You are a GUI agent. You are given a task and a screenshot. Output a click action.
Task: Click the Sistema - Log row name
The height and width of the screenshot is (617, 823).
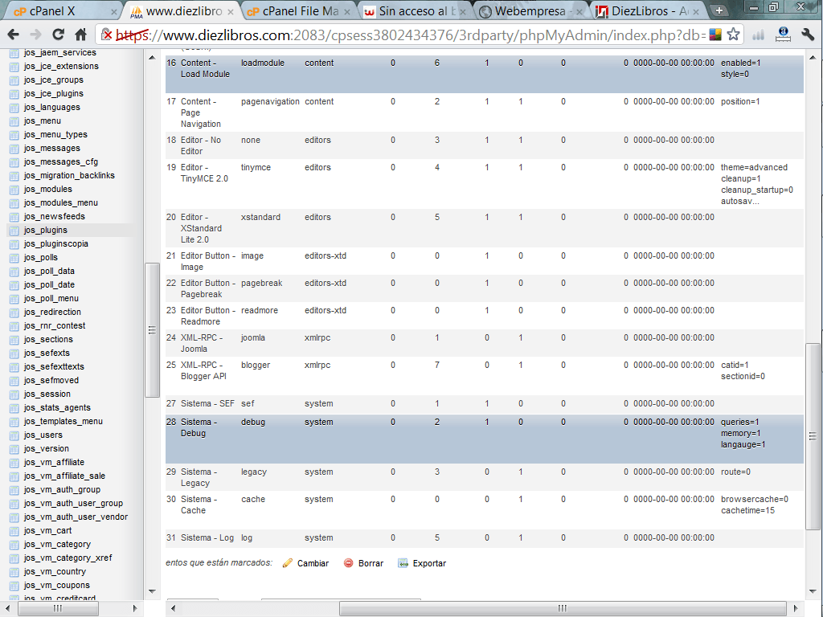(207, 537)
